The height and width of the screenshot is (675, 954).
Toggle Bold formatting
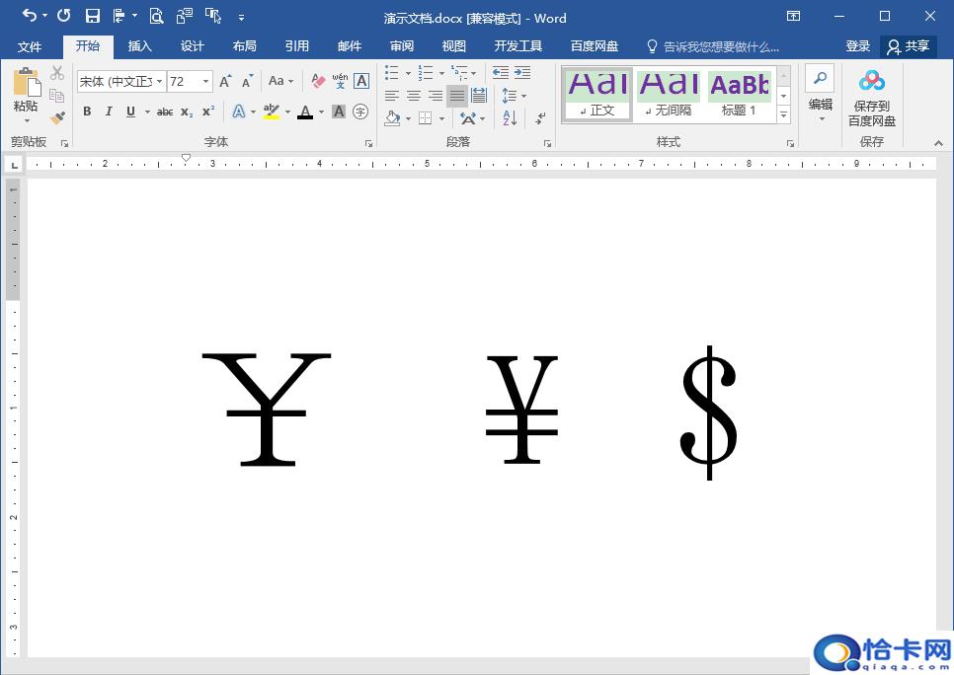(87, 112)
